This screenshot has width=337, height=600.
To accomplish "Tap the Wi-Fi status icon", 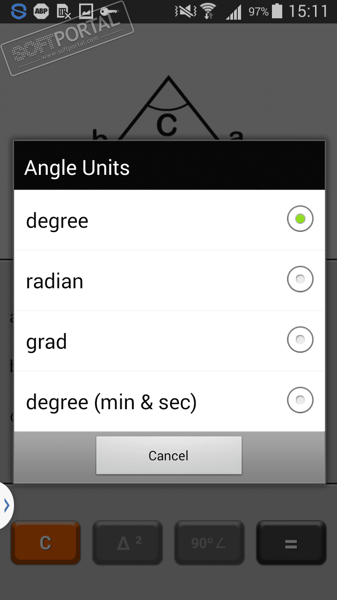I will click(x=208, y=12).
